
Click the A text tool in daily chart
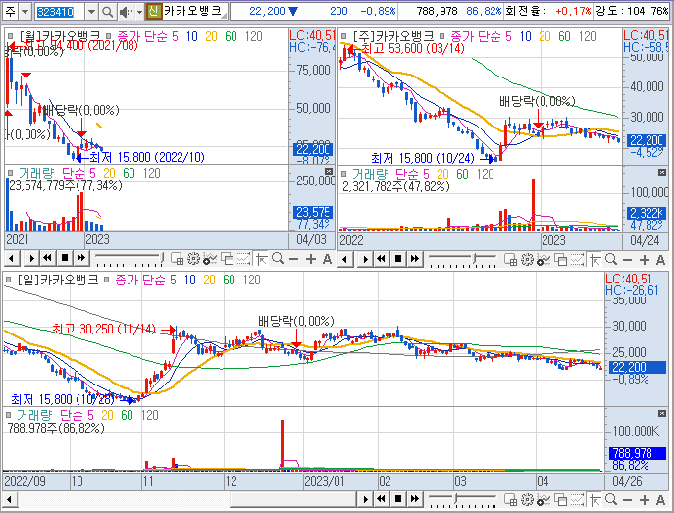pos(660,499)
